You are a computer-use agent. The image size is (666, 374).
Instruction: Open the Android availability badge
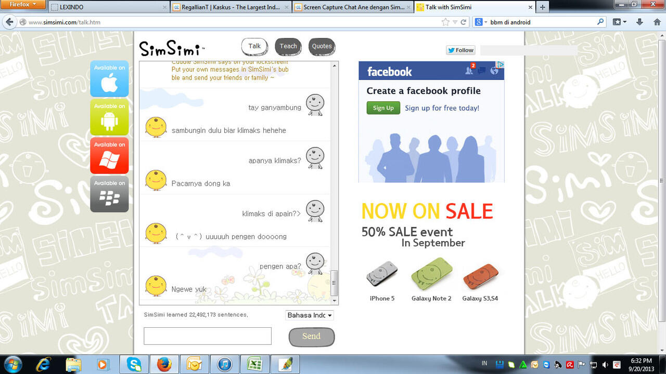pyautogui.click(x=109, y=117)
